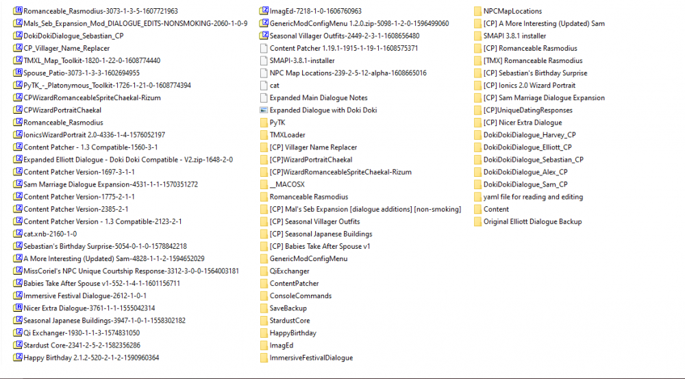Click the __MACOSX folder icon
The image size is (685, 379).
point(264,184)
